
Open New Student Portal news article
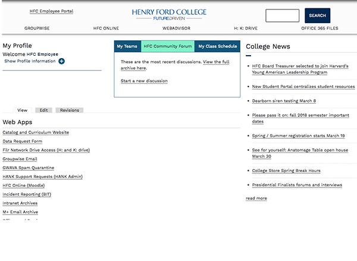(303, 87)
